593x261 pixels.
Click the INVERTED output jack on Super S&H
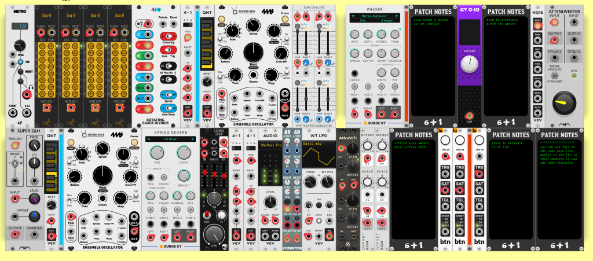(x=34, y=234)
